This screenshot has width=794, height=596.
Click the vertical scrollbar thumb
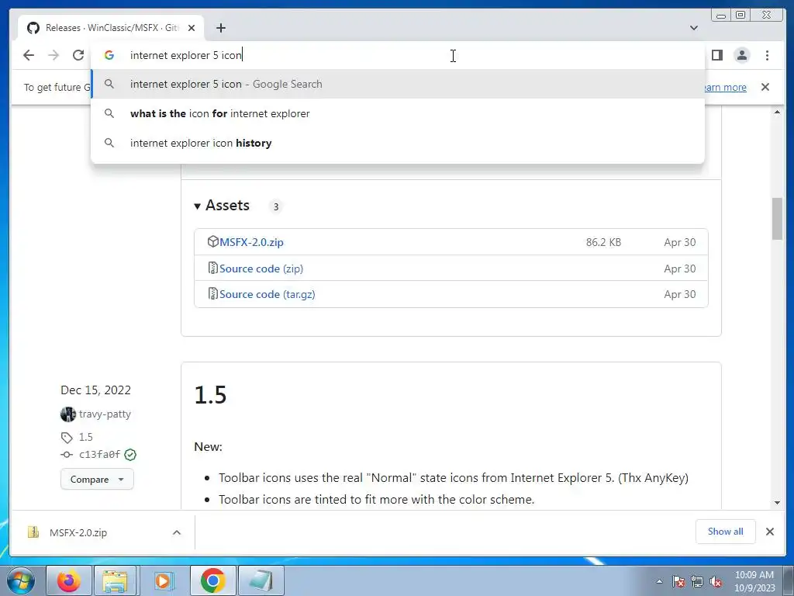tap(777, 219)
